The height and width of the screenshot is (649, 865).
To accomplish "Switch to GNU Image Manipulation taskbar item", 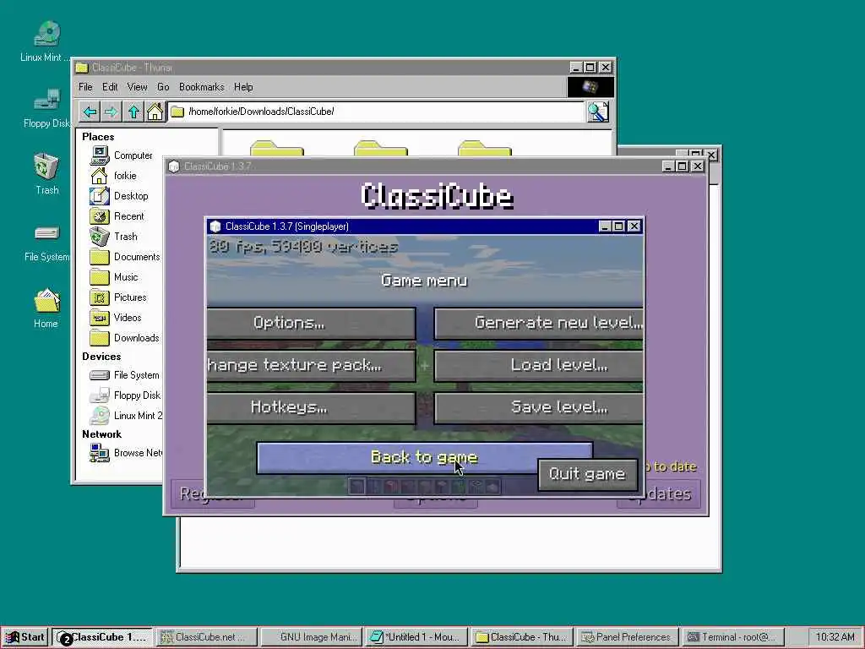I will 312,637.
